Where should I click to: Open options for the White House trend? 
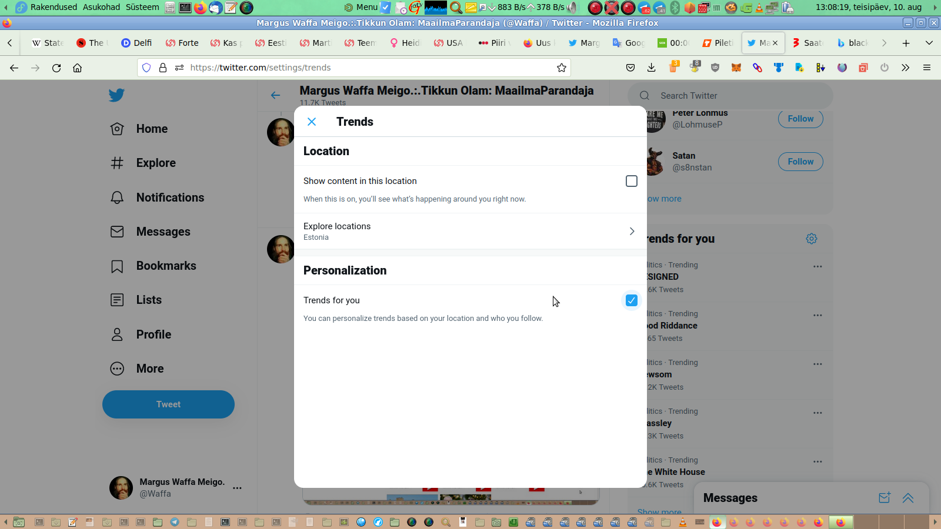click(817, 461)
